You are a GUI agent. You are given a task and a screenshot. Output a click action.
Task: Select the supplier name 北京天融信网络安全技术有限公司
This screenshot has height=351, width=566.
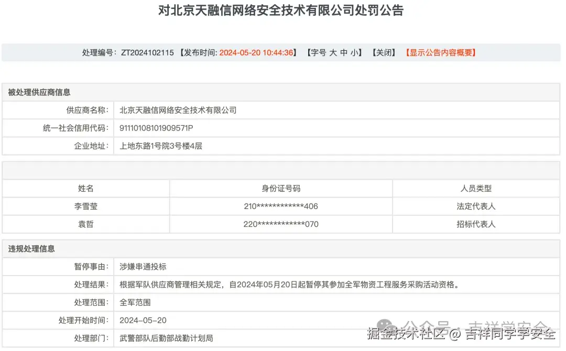pyautogui.click(x=178, y=110)
